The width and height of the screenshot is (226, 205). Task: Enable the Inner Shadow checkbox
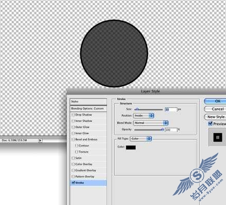73,121
